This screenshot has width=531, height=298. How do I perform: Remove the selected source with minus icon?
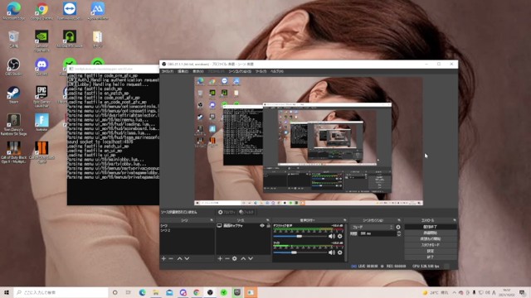(x=227, y=258)
